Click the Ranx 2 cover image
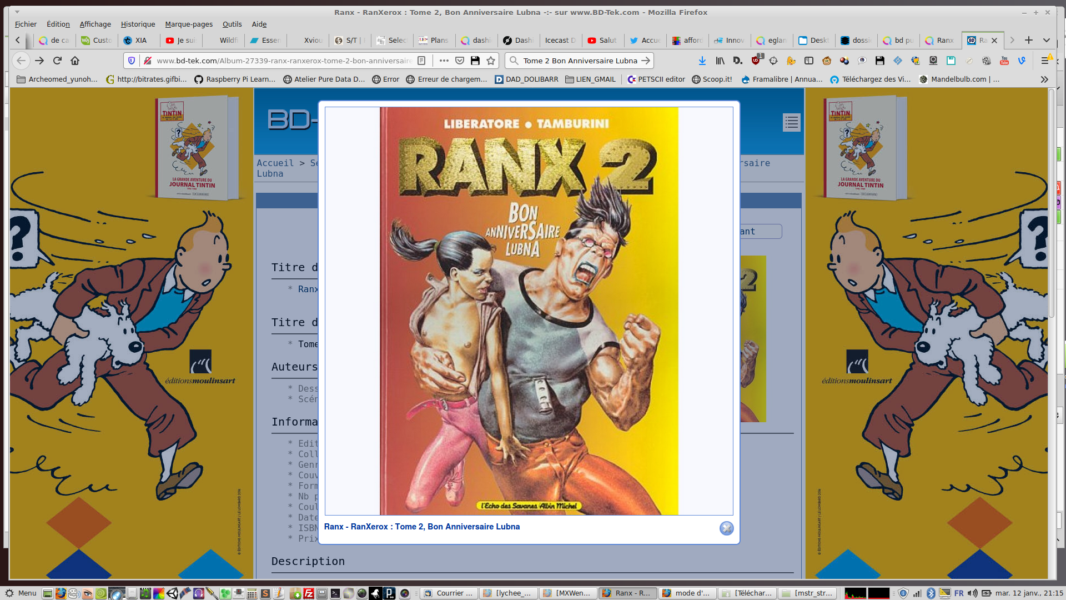 [x=529, y=311]
